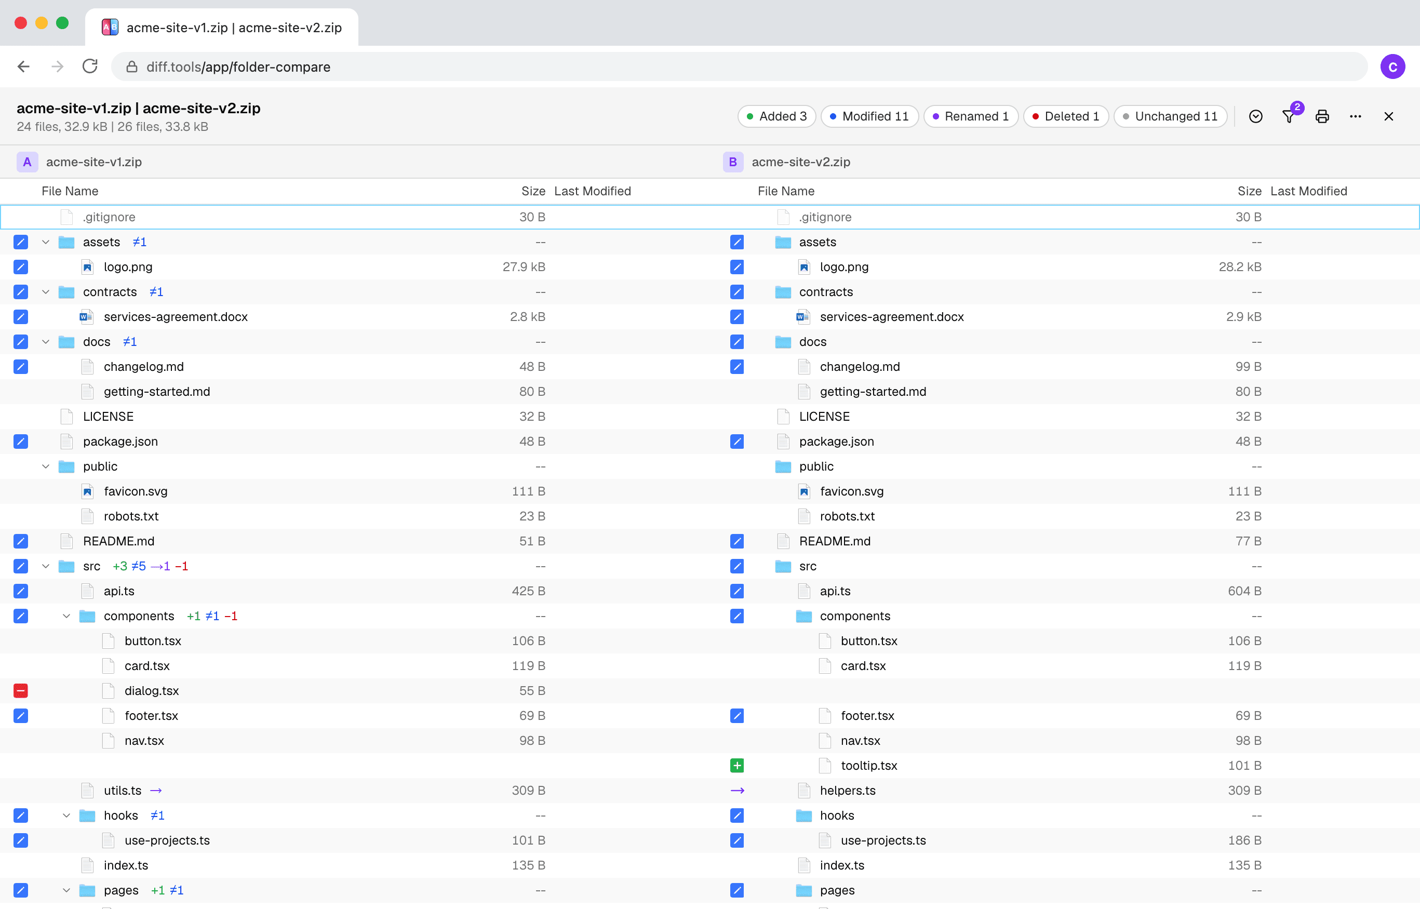
Task: Toggle the modified marker for left changelog.md
Action: click(21, 367)
